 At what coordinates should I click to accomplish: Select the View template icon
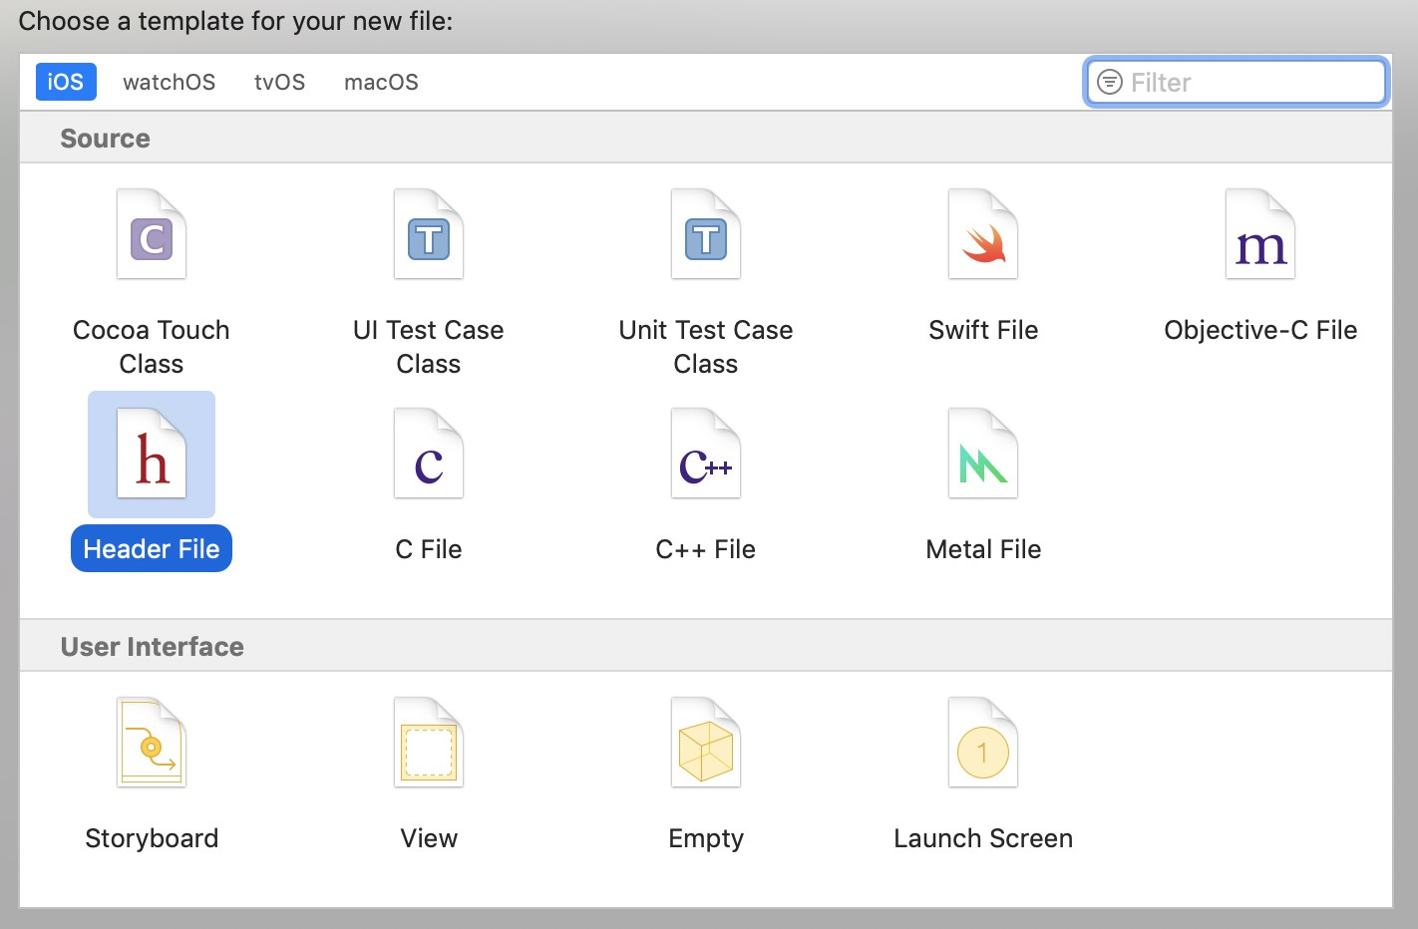pyautogui.click(x=429, y=743)
